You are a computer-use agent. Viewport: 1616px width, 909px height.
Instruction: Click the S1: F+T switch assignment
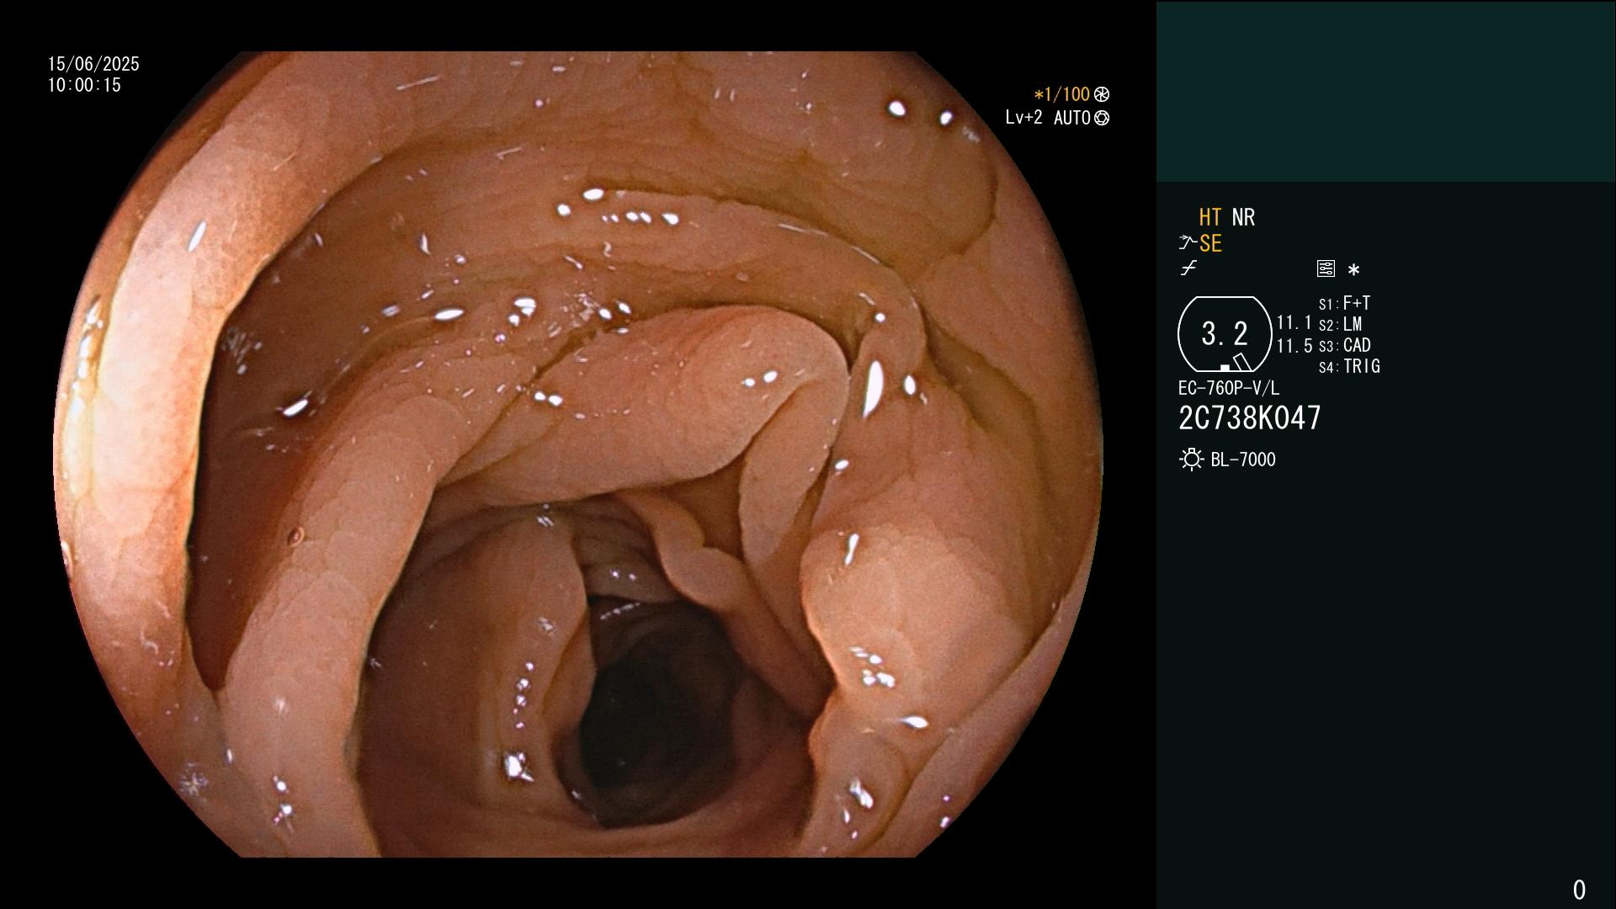(1345, 303)
